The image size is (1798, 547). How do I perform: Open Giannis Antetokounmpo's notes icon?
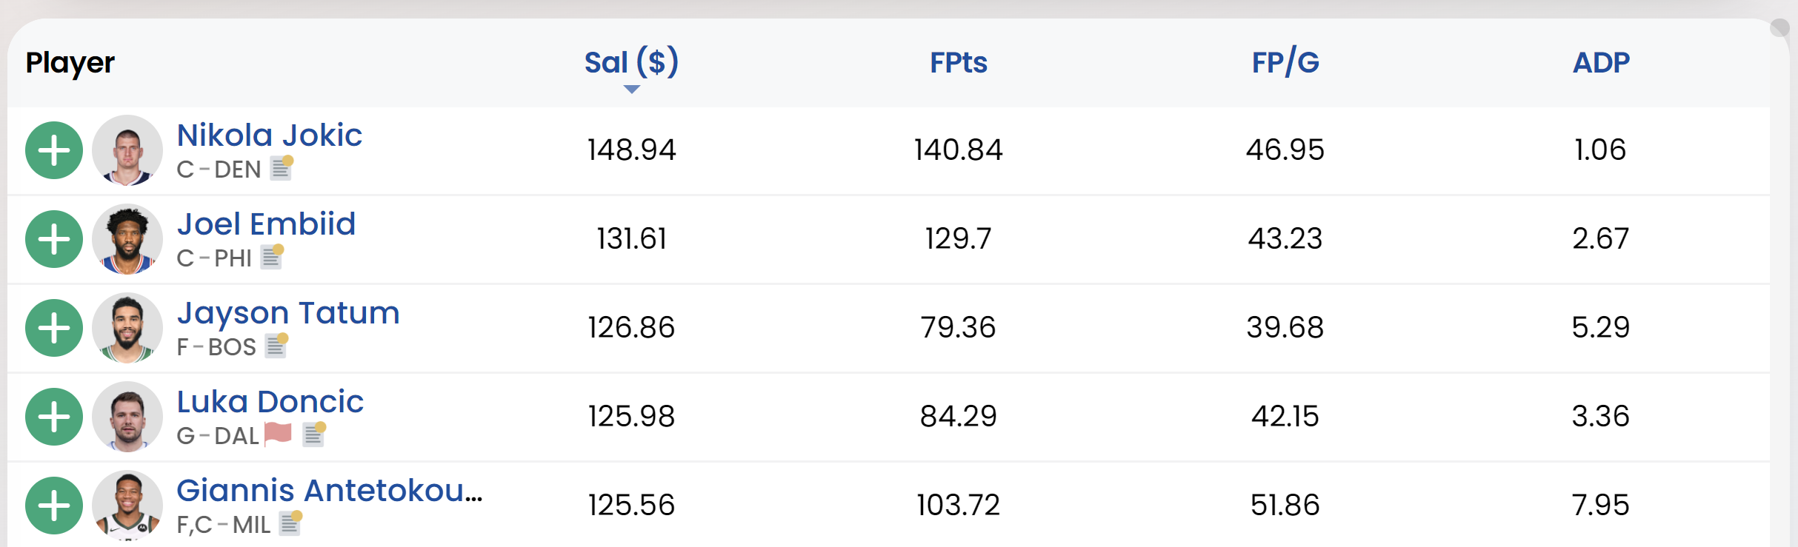tap(290, 523)
